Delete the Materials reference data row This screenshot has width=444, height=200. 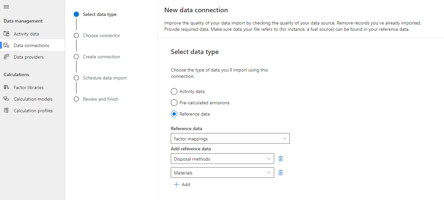point(281,173)
